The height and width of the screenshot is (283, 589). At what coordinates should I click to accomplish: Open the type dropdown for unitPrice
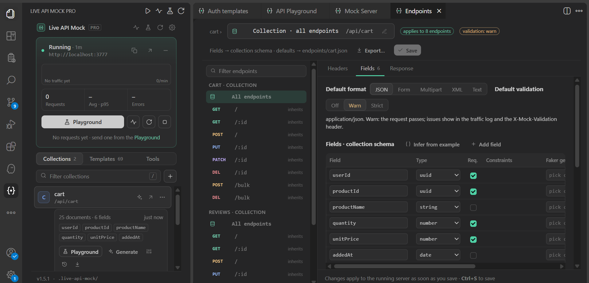pyautogui.click(x=438, y=239)
